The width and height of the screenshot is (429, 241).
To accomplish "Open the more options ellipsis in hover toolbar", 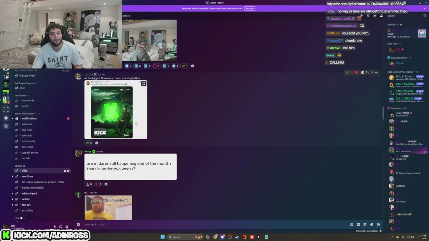I will tap(376, 72).
